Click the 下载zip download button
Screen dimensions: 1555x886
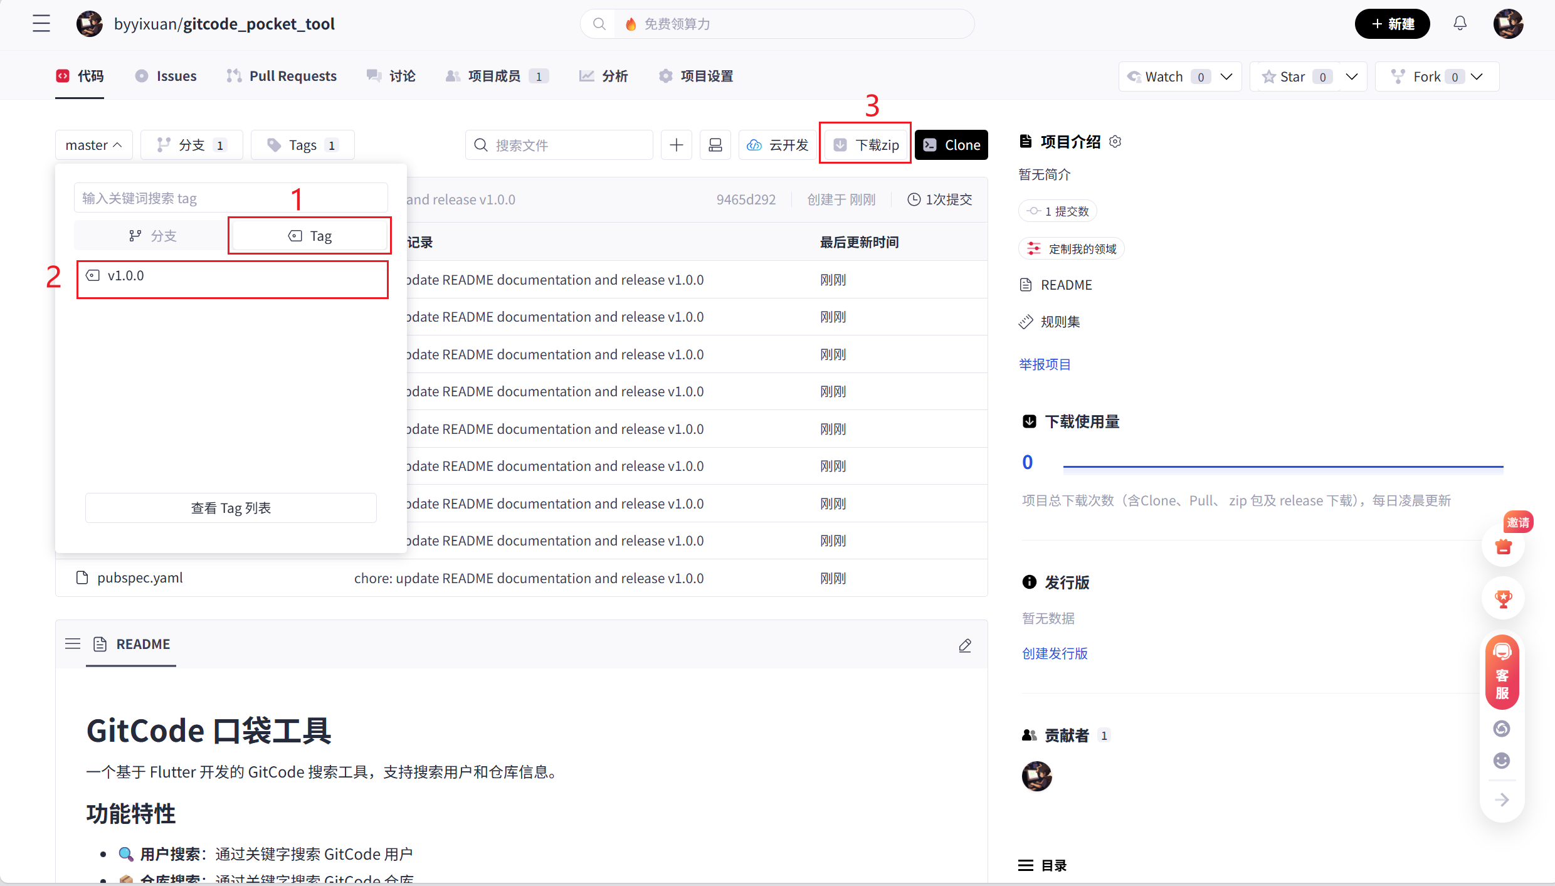point(866,145)
